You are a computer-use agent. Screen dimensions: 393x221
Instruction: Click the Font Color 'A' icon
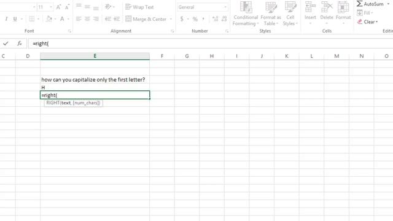click(x=62, y=19)
